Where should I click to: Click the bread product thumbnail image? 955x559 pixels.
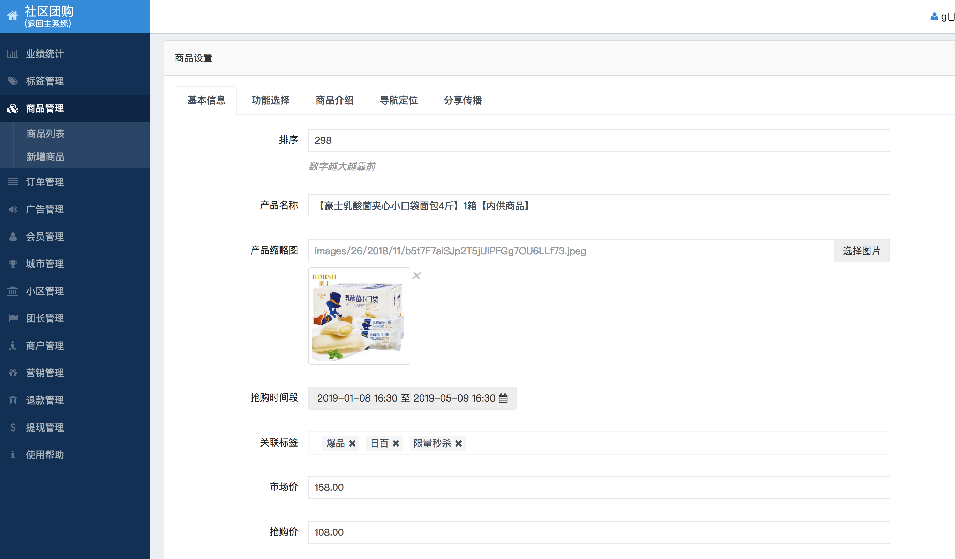[x=359, y=316]
